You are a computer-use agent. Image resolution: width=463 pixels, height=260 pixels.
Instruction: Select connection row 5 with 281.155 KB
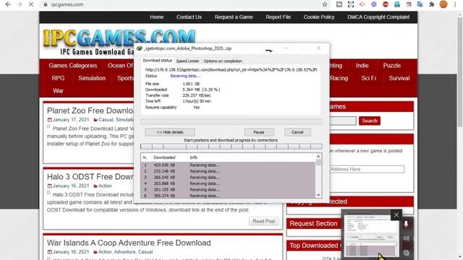pyautogui.click(x=228, y=190)
